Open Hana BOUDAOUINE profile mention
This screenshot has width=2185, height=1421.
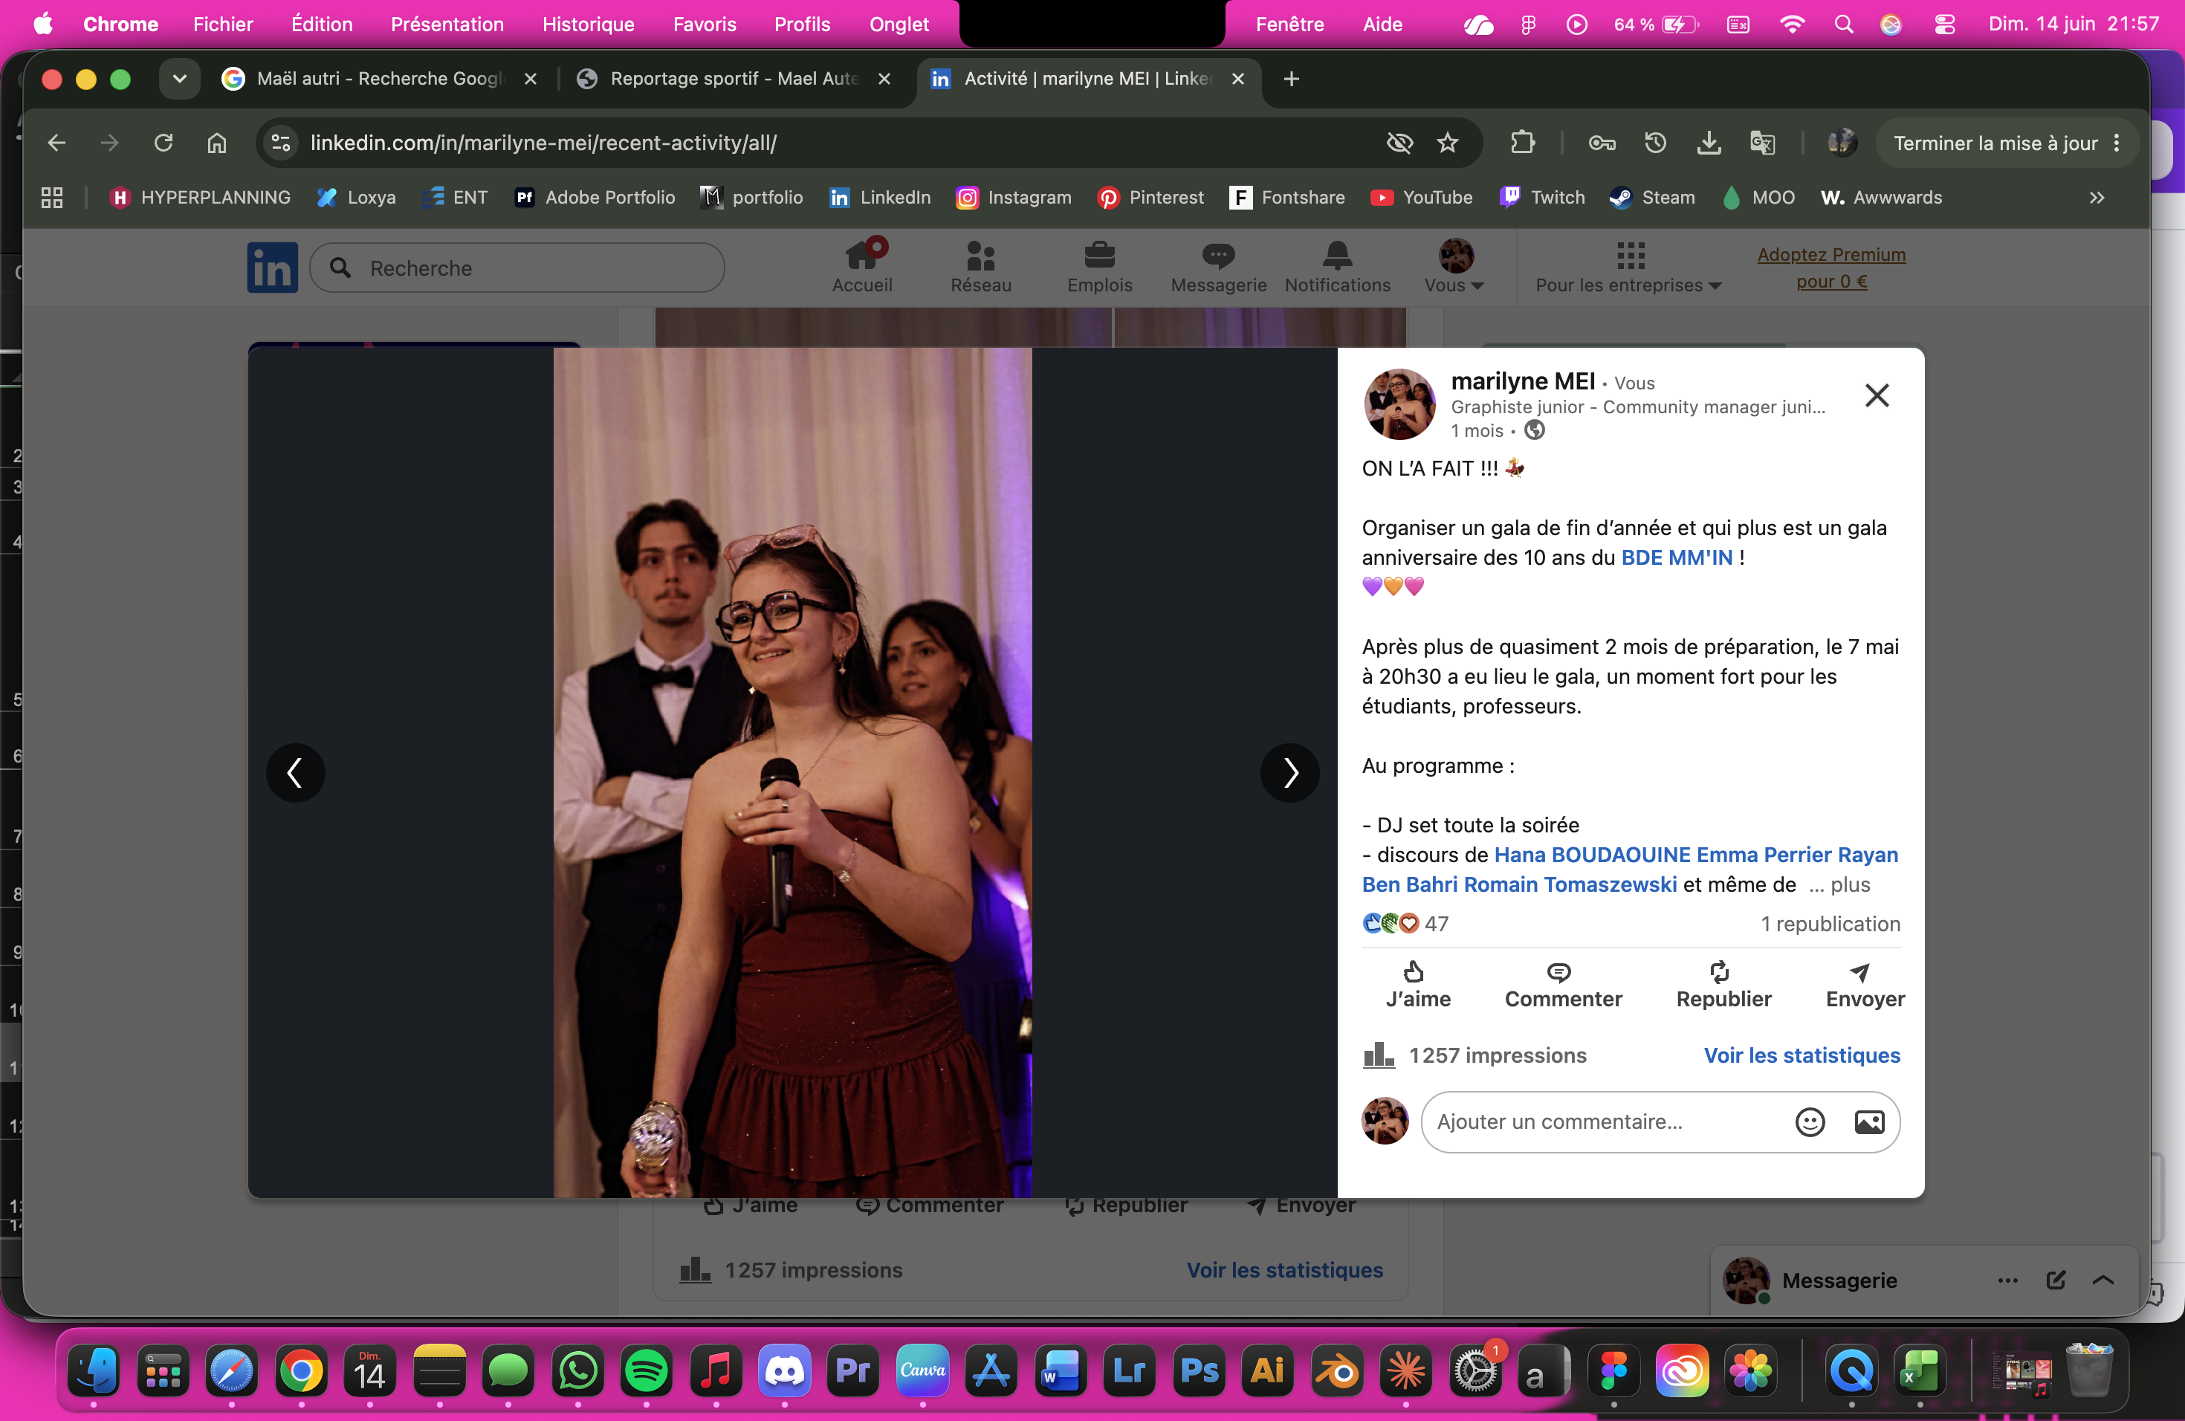1592,855
